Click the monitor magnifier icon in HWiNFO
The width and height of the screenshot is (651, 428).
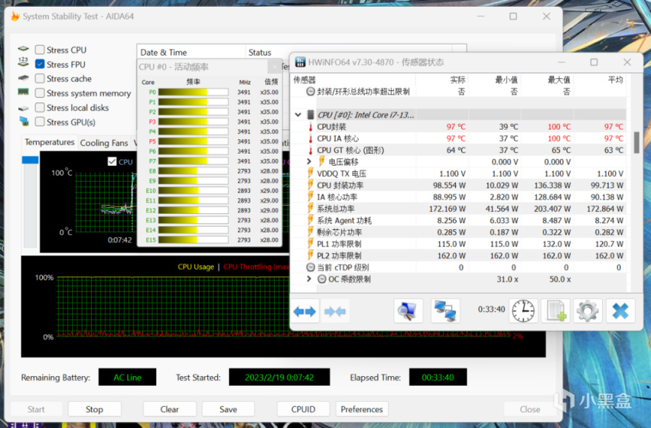coord(408,311)
